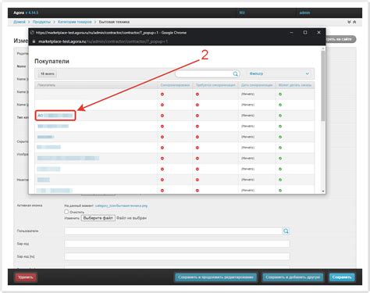Click the search magnifier icon in Покупатели popup

pos(235,74)
